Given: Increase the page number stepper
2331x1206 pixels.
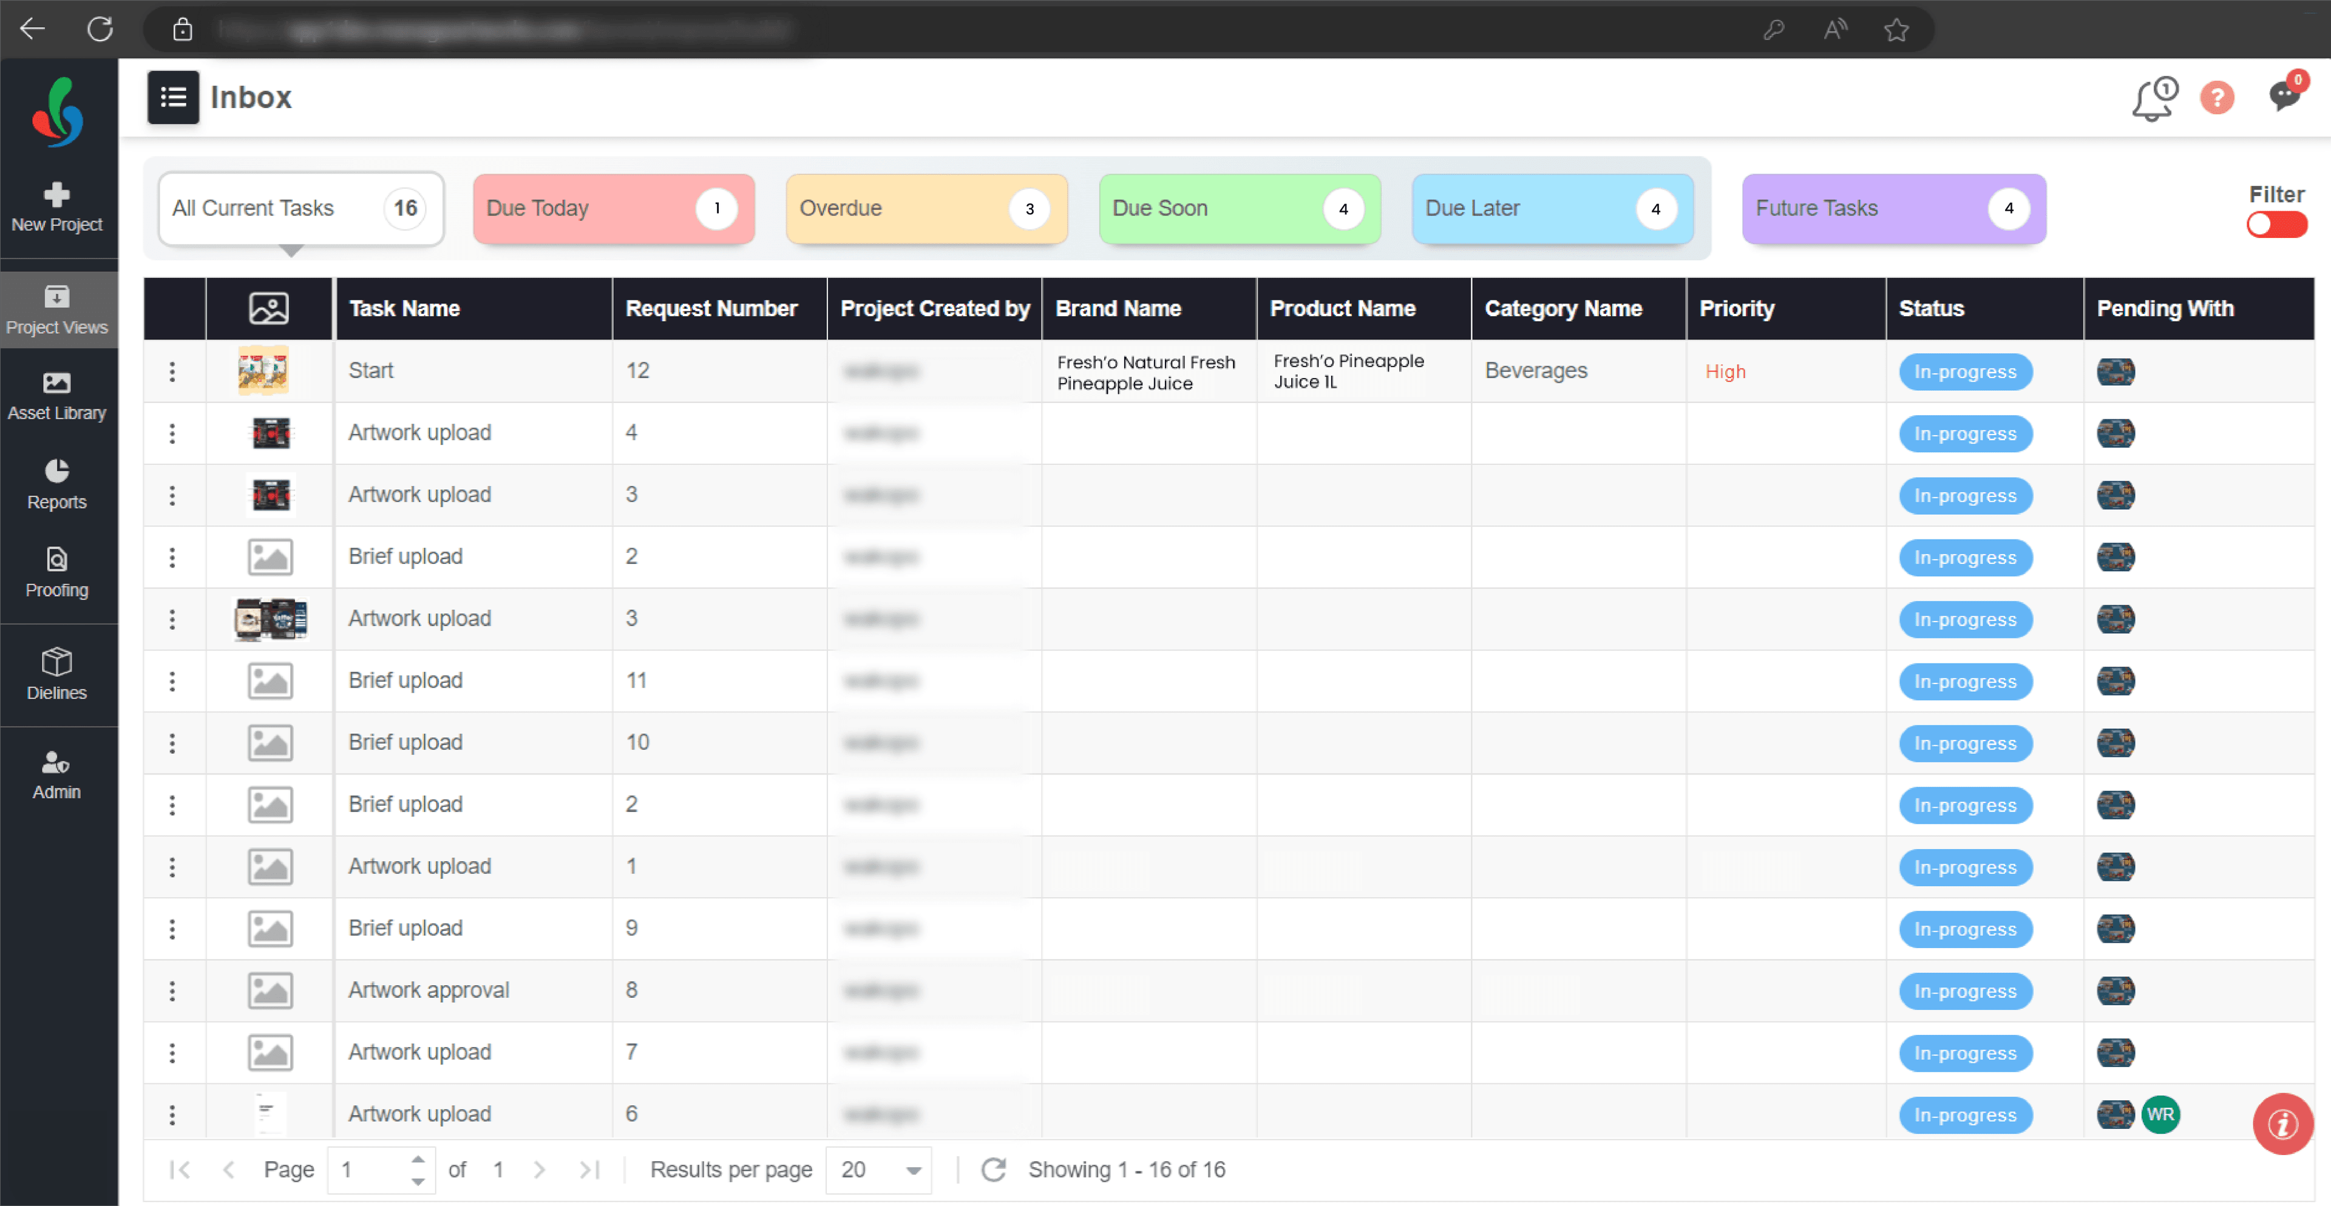Looking at the screenshot, I should coord(417,1159).
